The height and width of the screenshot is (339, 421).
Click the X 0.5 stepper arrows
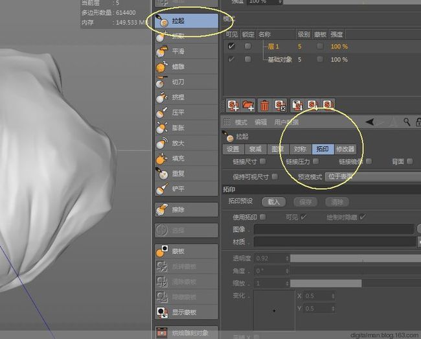[x=333, y=296]
